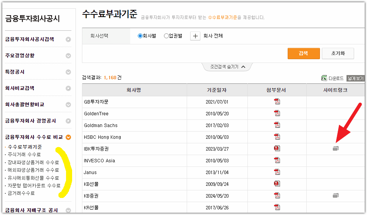Open PDF attachment for KB증권
367x215 pixels.
click(277, 195)
